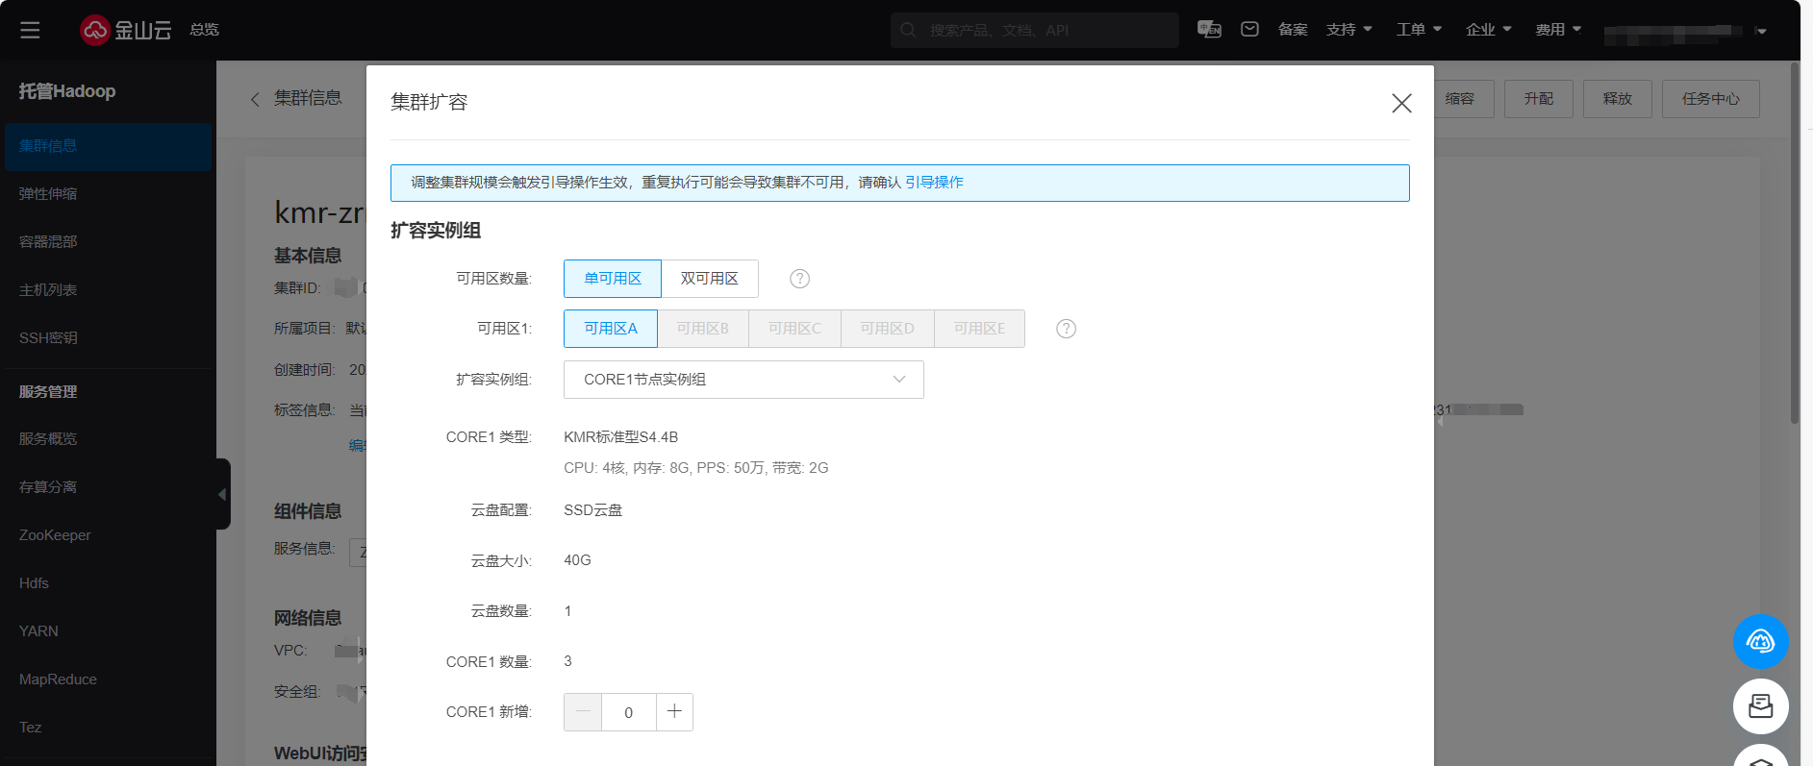Select single availability zone option
Screen dimensions: 1813x766
click(612, 279)
